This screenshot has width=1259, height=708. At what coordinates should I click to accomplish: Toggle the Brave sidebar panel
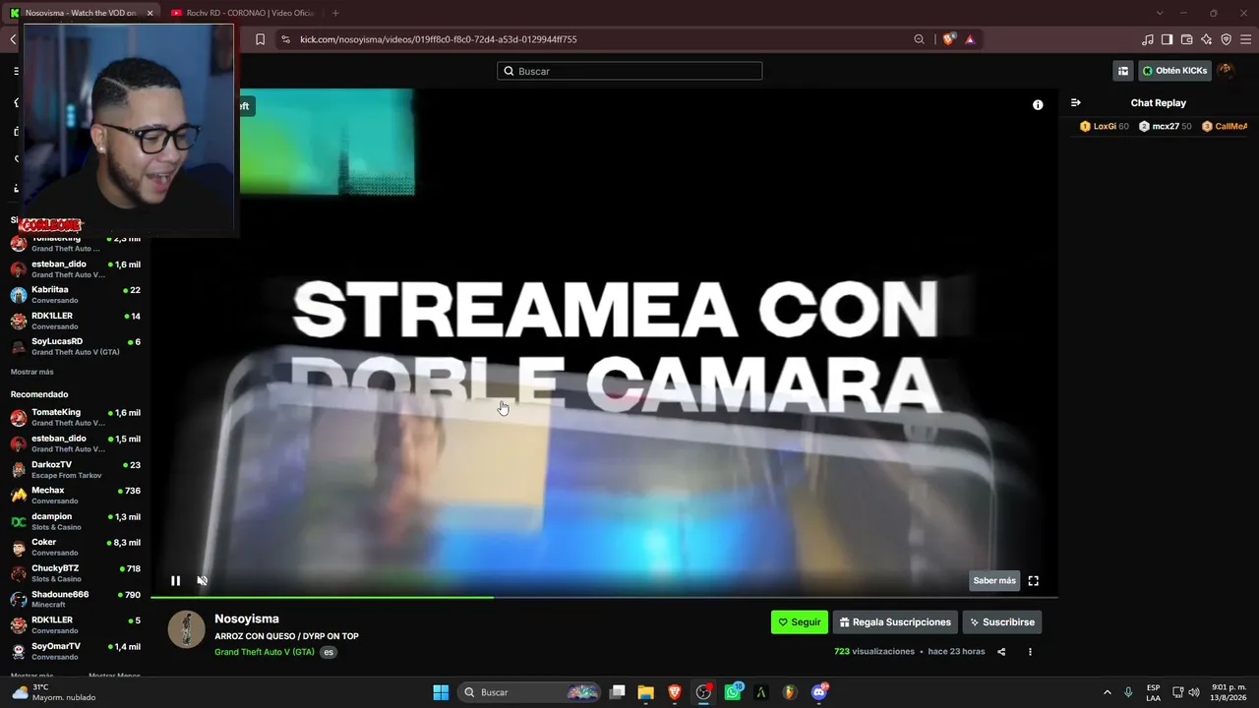coord(1167,39)
